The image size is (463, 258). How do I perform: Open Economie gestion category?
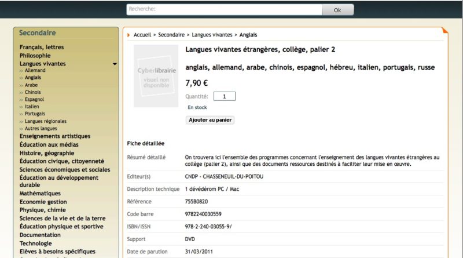click(x=43, y=202)
